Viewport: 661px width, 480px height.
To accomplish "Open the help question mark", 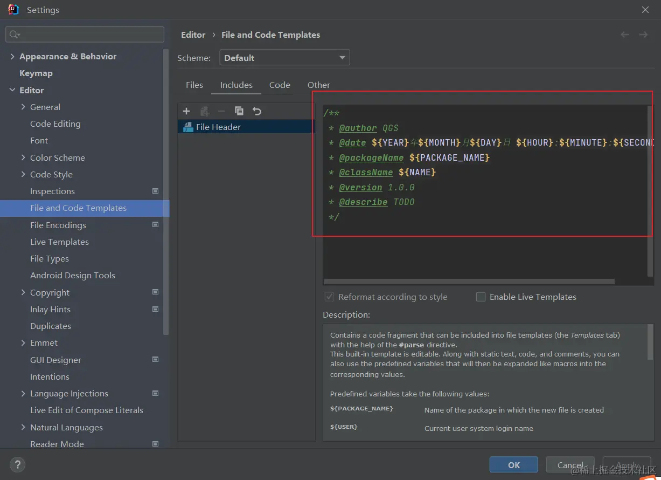I will coord(17,464).
